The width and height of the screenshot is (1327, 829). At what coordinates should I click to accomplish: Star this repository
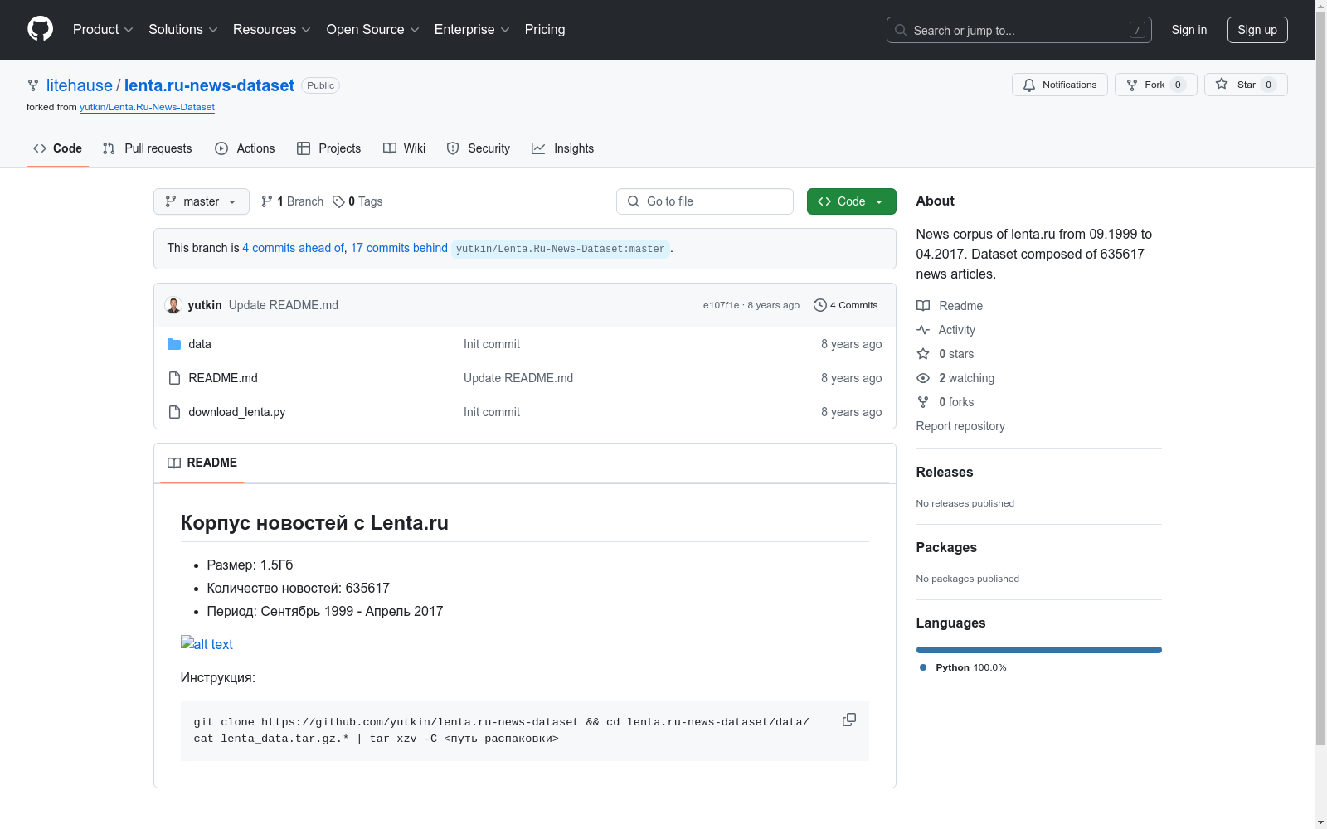tap(1246, 85)
